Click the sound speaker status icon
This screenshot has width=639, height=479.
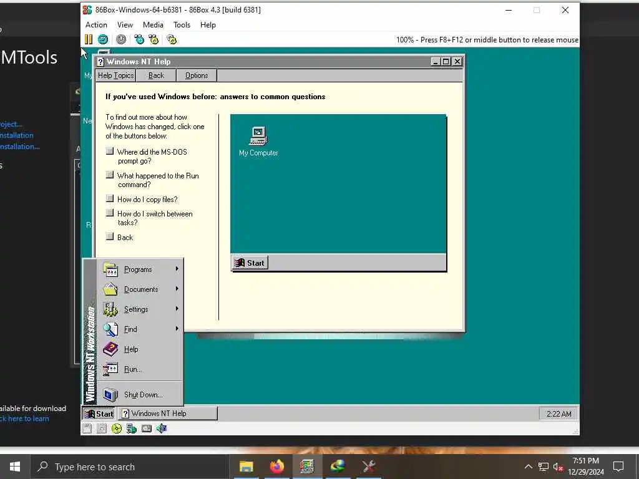162,428
